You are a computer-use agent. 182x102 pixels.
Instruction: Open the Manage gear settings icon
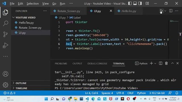[5, 85]
